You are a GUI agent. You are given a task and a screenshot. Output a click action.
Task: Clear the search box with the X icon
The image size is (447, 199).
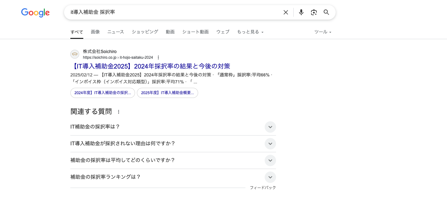pyautogui.click(x=286, y=12)
